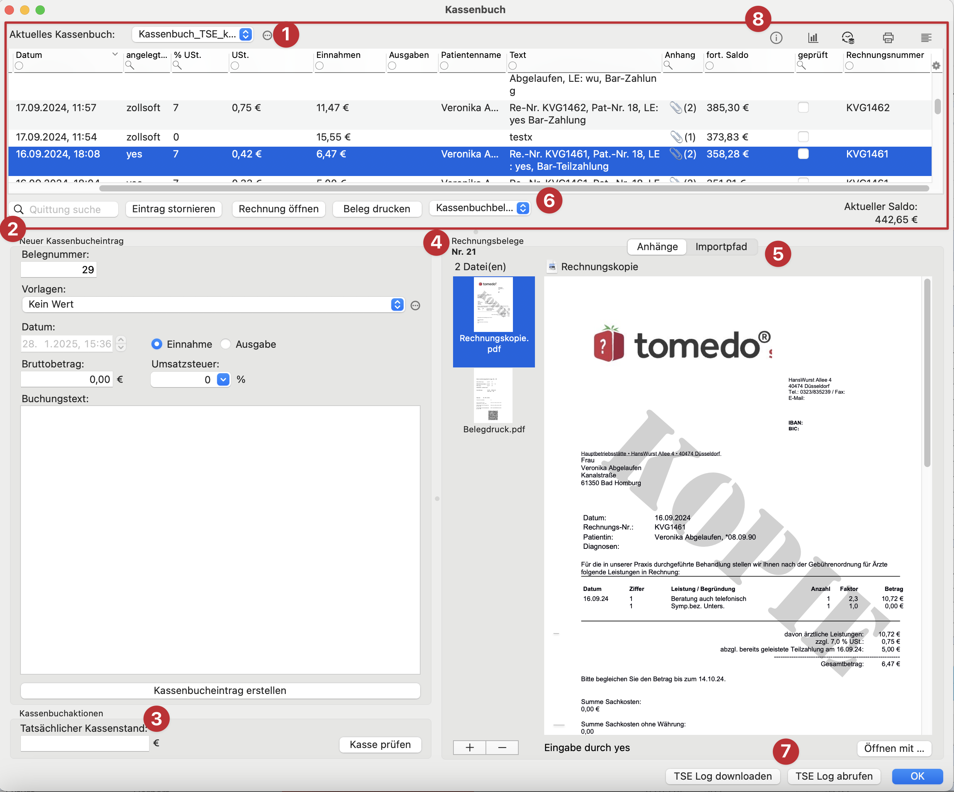Open the bar chart statistics icon
The height and width of the screenshot is (792, 954).
tap(813, 38)
